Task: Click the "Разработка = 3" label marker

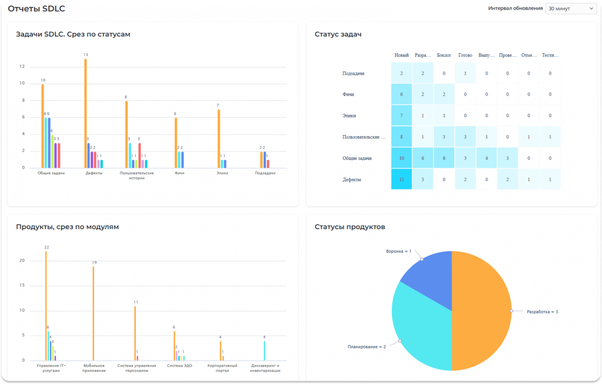Action: (x=542, y=312)
